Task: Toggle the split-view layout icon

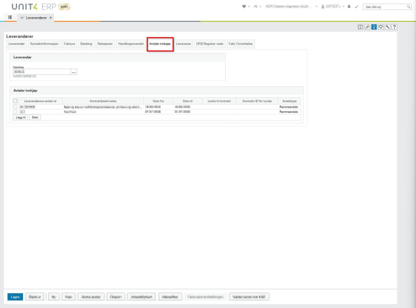Action: [x=360, y=27]
